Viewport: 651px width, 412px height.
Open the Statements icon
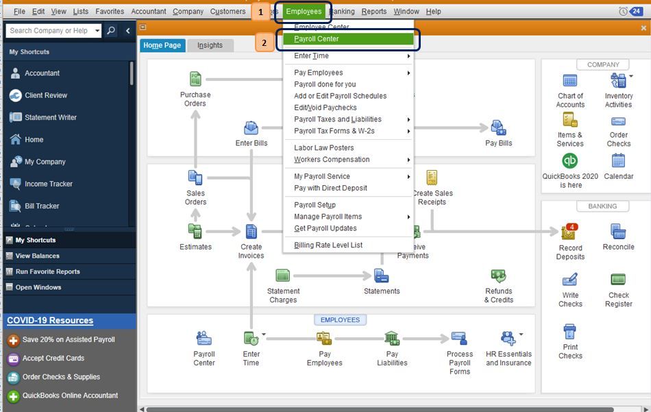coord(382,276)
